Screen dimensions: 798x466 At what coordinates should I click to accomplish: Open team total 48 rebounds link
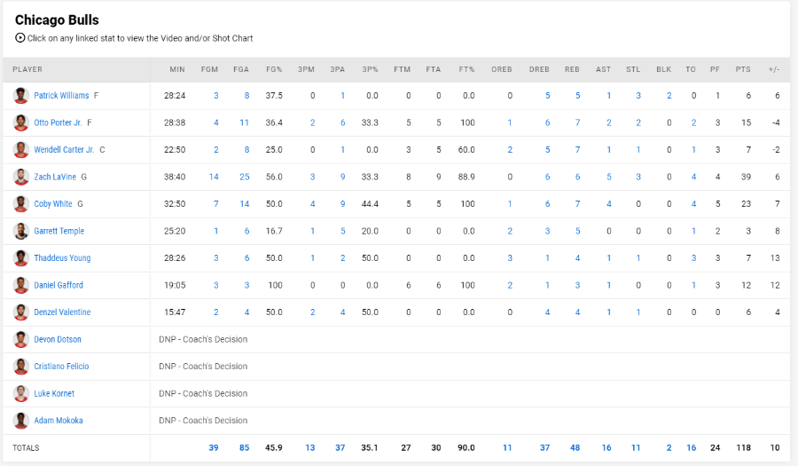575,447
